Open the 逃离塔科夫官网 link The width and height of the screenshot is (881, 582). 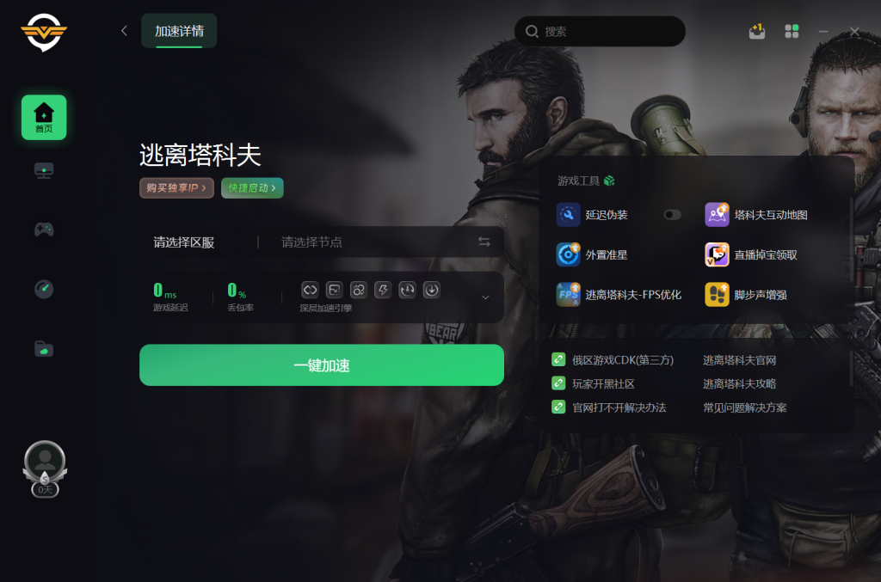click(739, 360)
